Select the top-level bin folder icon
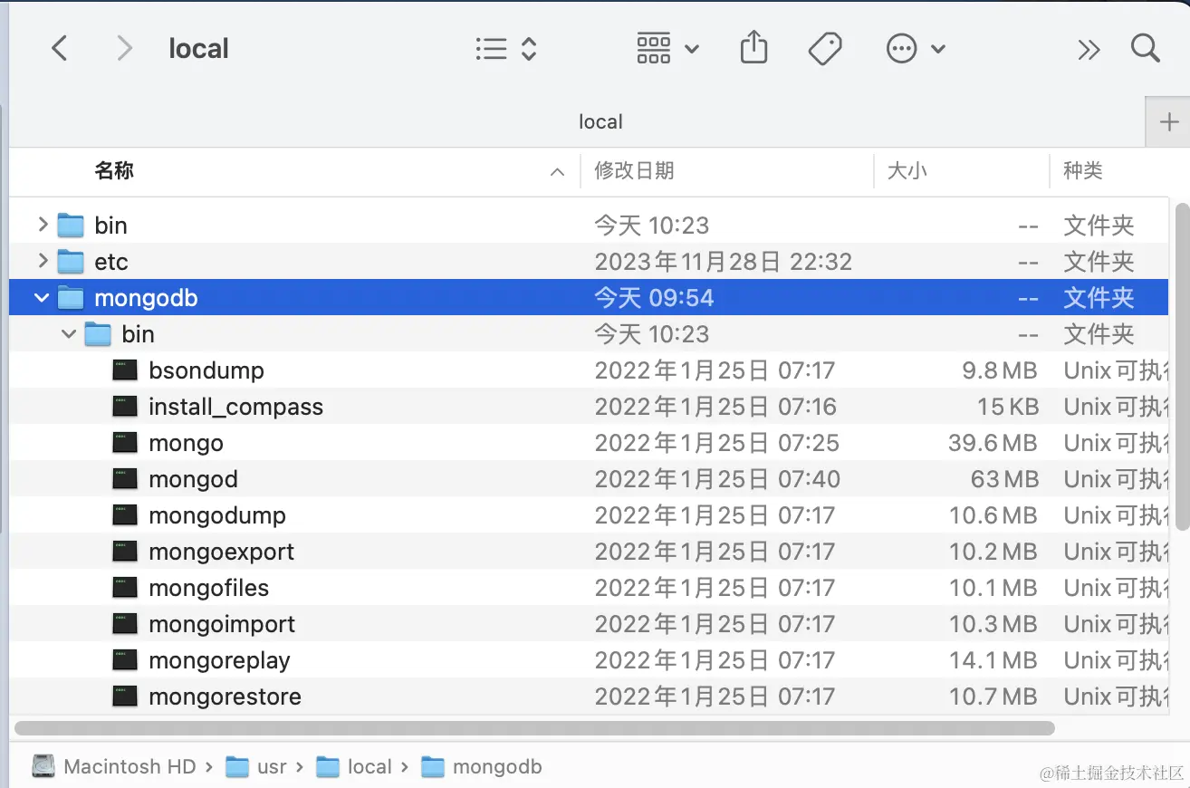The width and height of the screenshot is (1190, 788). click(71, 225)
